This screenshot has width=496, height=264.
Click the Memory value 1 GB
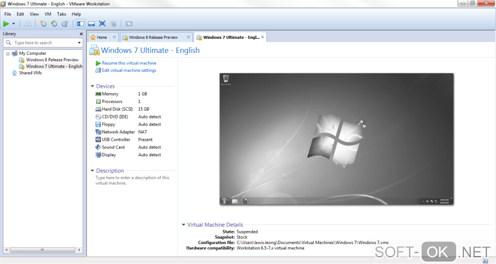tap(142, 94)
